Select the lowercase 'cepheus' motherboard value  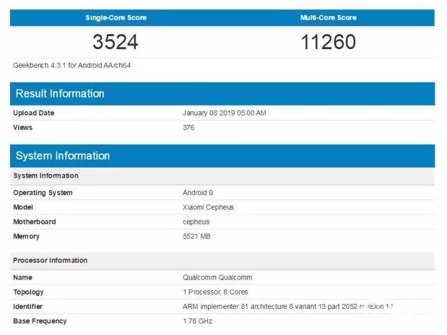tap(196, 222)
